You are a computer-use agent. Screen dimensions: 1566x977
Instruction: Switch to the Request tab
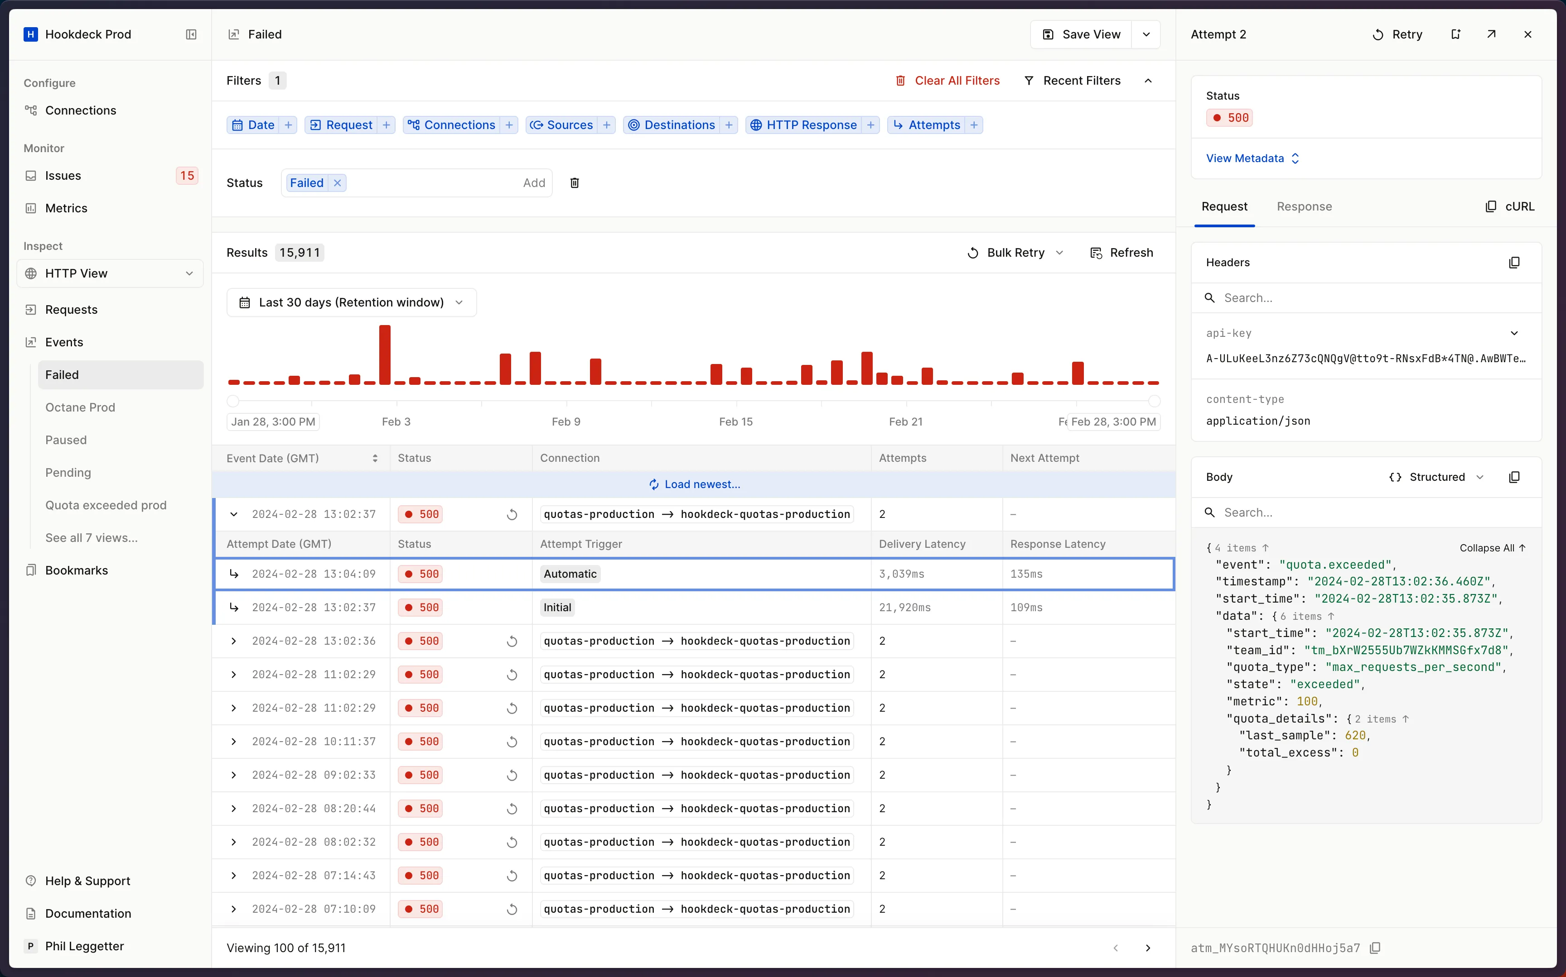pyautogui.click(x=1224, y=206)
